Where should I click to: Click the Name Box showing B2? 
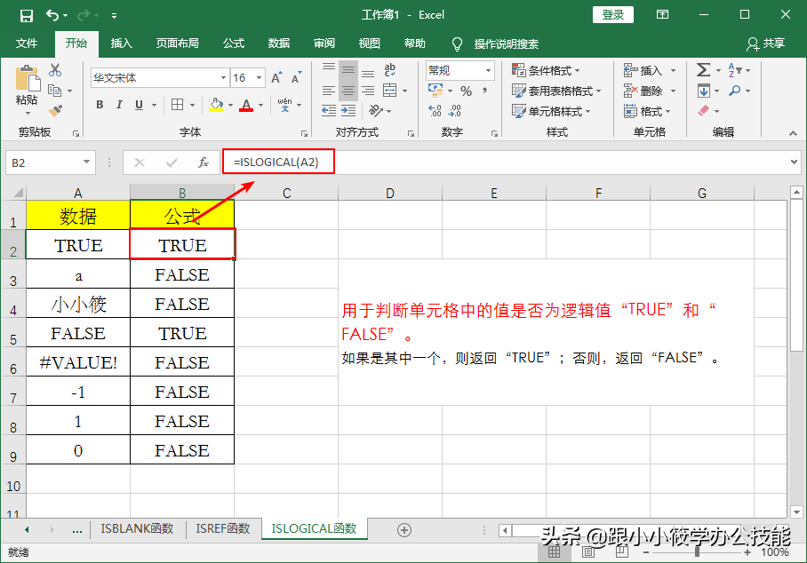[x=51, y=163]
